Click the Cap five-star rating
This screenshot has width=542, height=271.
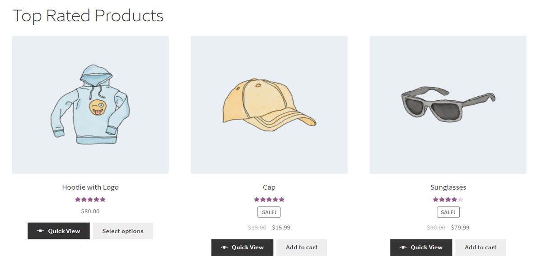(x=269, y=199)
